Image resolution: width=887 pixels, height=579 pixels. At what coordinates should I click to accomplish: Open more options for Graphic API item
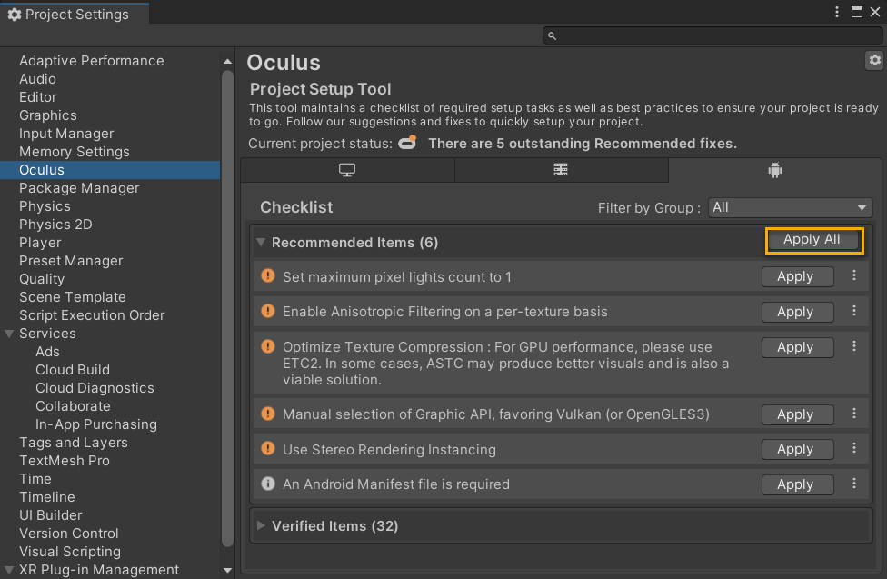pyautogui.click(x=854, y=414)
